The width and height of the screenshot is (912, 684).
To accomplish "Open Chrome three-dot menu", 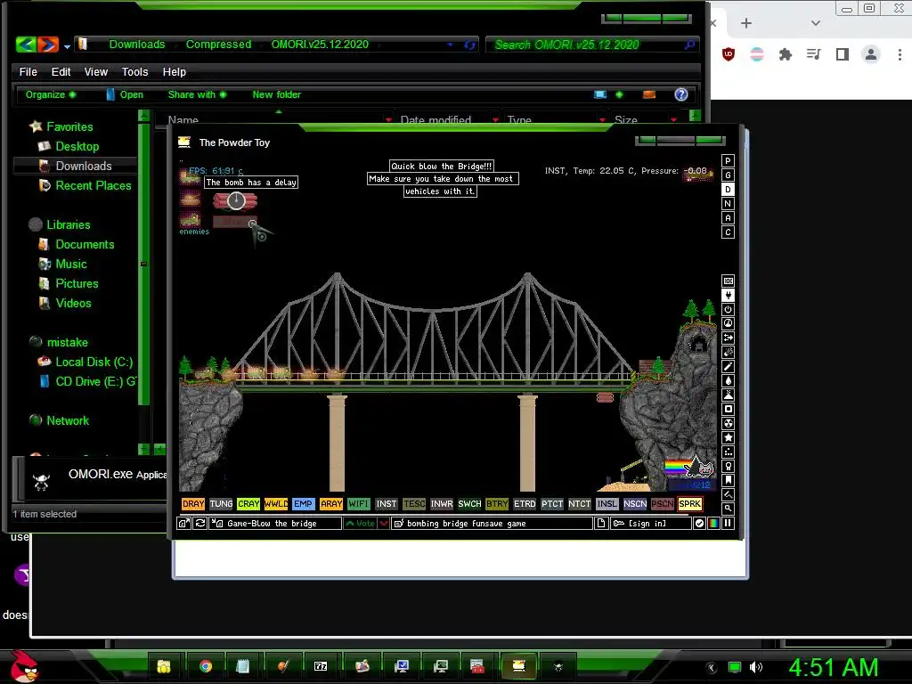I will pos(900,54).
